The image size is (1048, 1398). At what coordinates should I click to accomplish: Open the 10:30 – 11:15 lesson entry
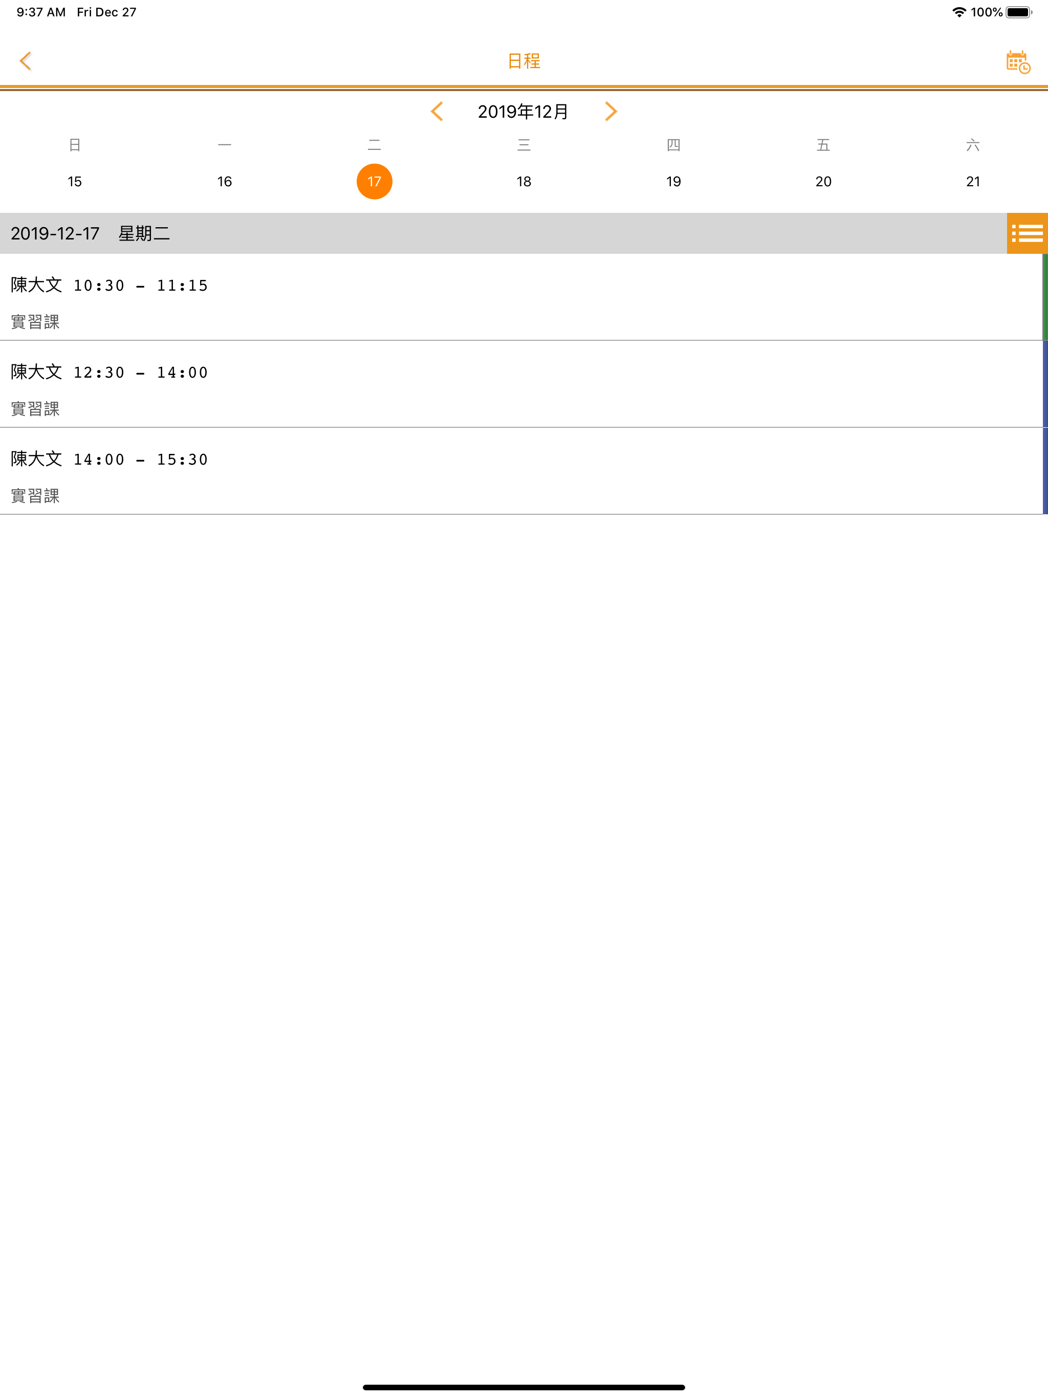[524, 297]
